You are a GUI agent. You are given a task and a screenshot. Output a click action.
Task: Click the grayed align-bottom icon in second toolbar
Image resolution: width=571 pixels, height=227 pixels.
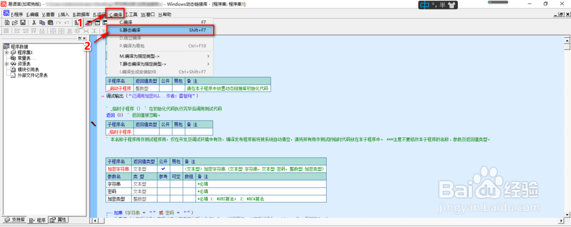[x=42, y=31]
